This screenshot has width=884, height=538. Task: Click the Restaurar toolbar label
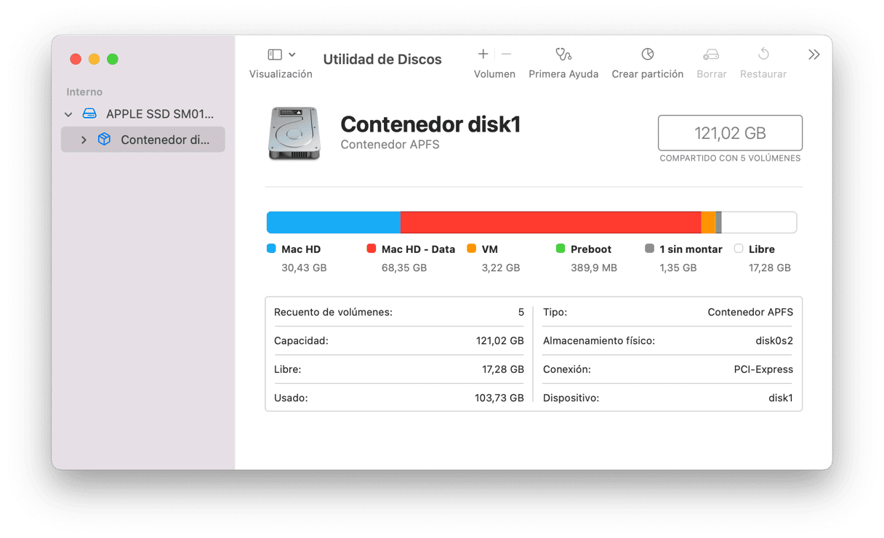coord(763,74)
